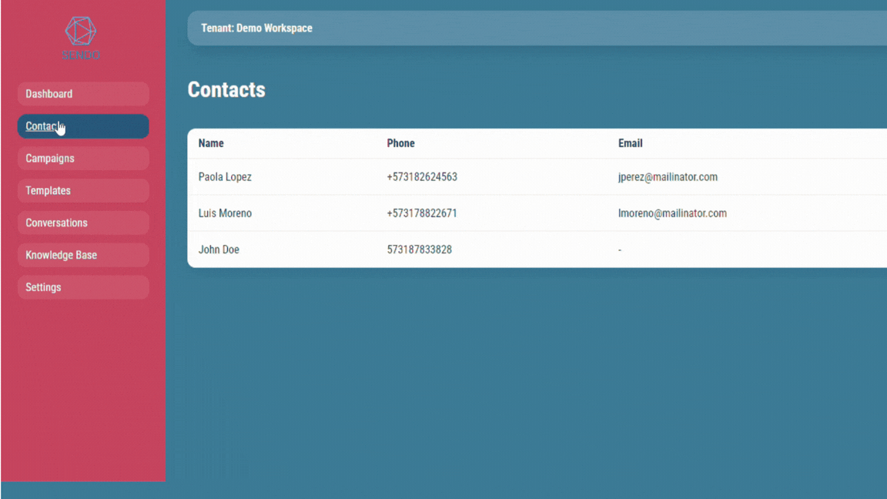Select phone number +573178822671
887x499 pixels.
click(x=422, y=213)
